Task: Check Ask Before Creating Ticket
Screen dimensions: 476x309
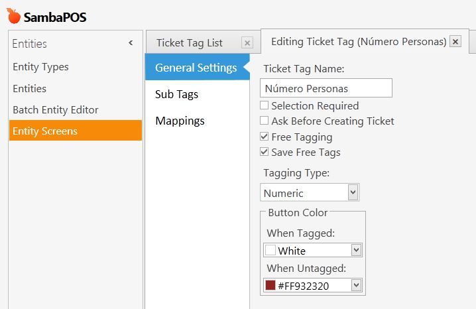Action: (264, 121)
